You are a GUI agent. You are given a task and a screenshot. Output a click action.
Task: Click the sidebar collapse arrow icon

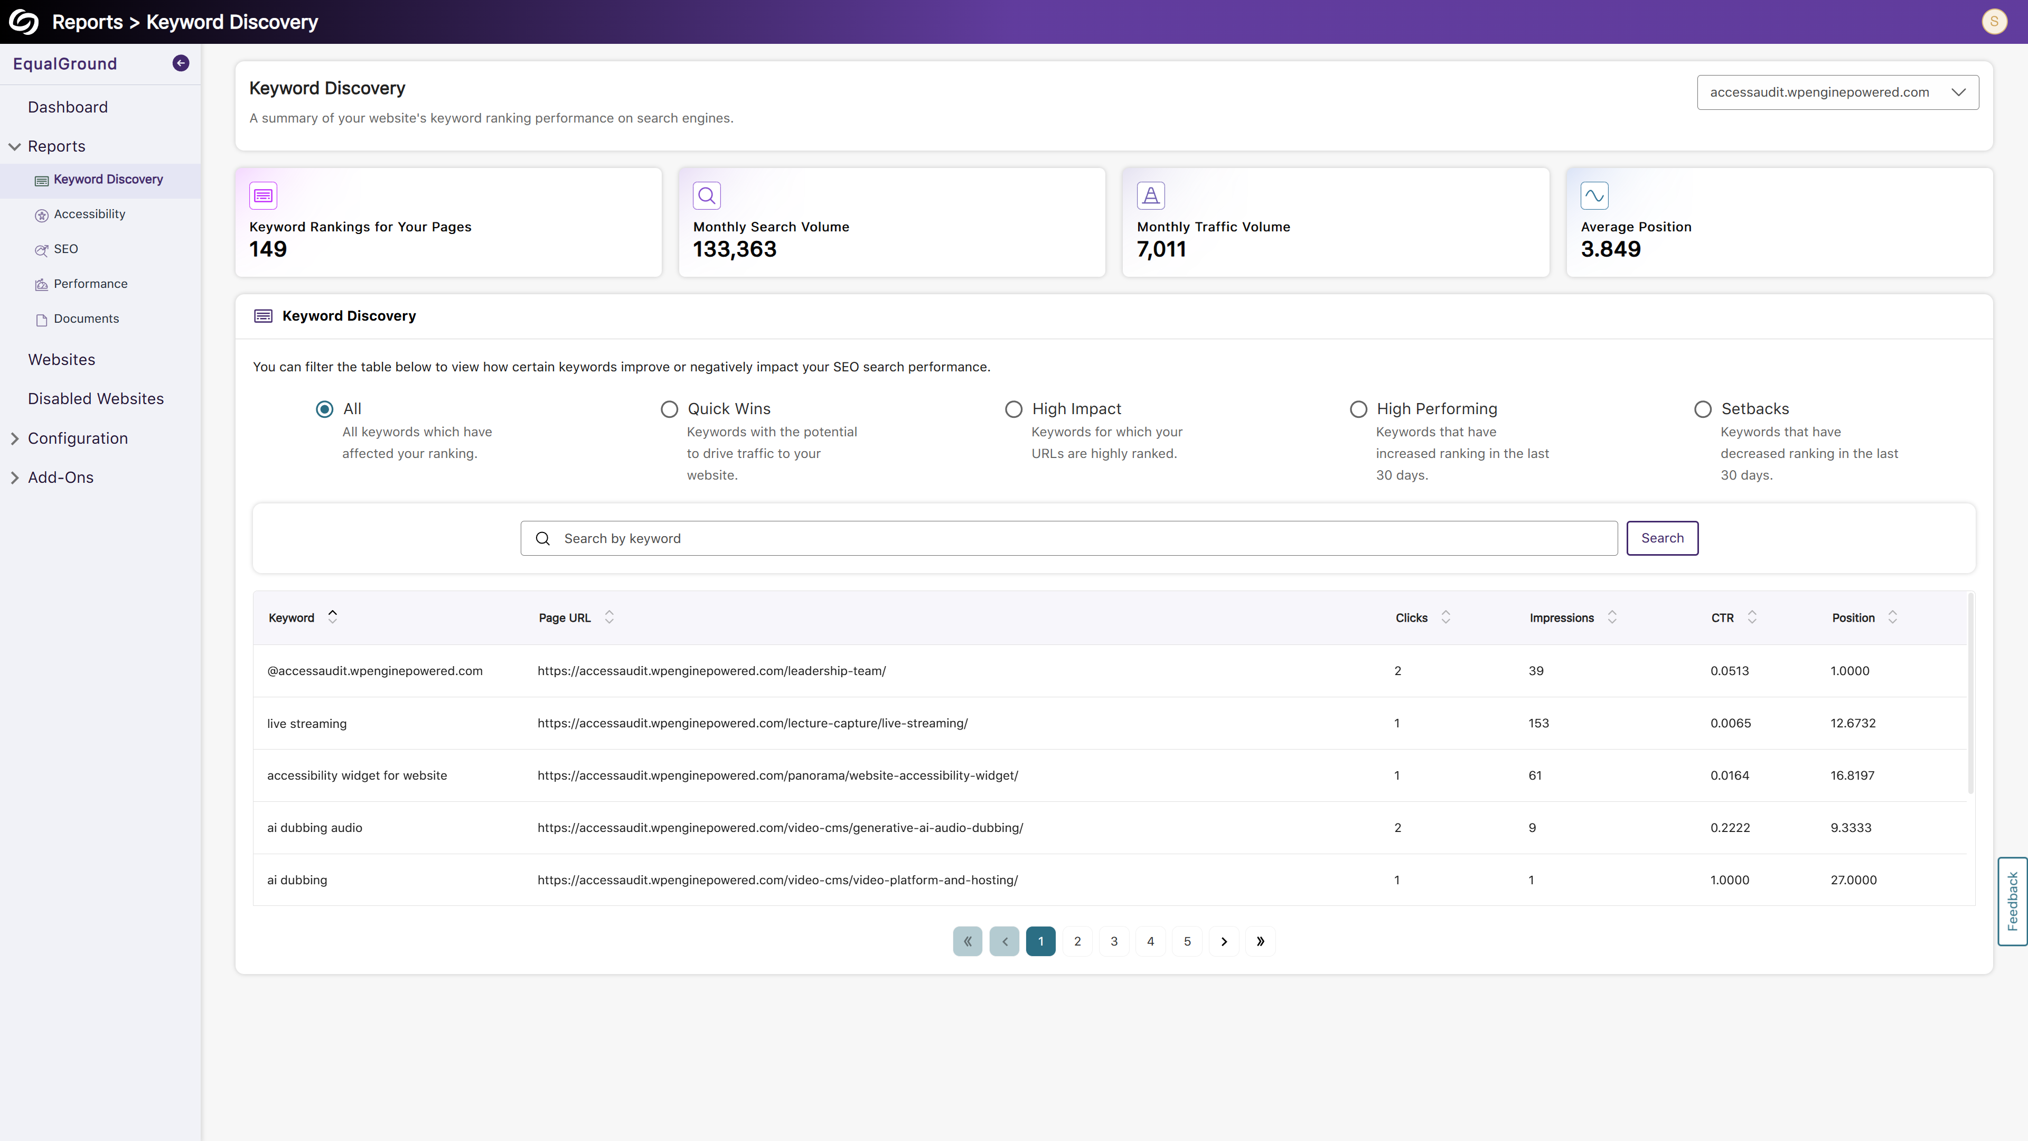click(180, 63)
